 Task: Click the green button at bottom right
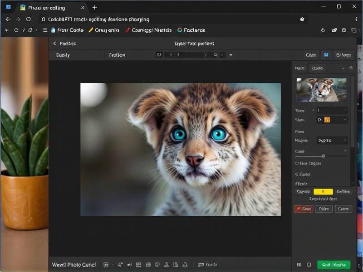pyautogui.click(x=334, y=265)
